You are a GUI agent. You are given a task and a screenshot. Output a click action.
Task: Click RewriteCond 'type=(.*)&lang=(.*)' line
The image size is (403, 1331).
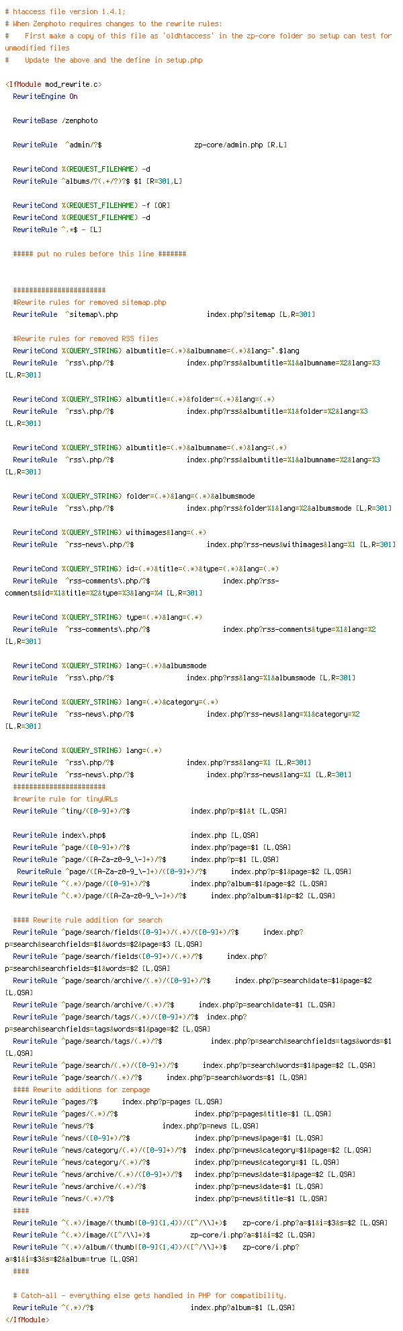(107, 617)
